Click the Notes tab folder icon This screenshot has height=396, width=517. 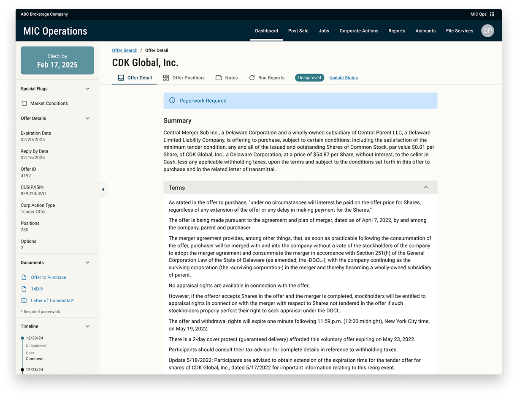[x=219, y=78]
